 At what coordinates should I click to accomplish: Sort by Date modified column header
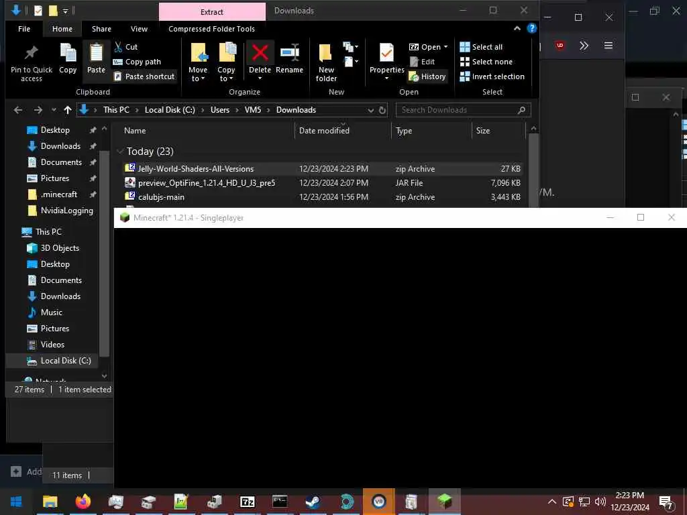[x=343, y=131]
